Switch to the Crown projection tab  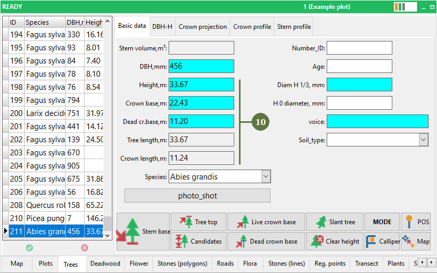click(x=203, y=27)
